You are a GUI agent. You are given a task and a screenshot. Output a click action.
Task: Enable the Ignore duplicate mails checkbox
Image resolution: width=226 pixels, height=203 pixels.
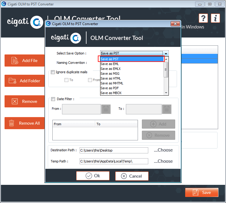point(53,72)
